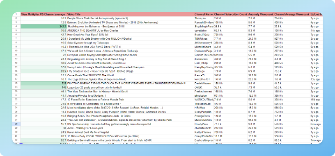
Task: Select the 'Channel Name' column header
Action: 204,14
